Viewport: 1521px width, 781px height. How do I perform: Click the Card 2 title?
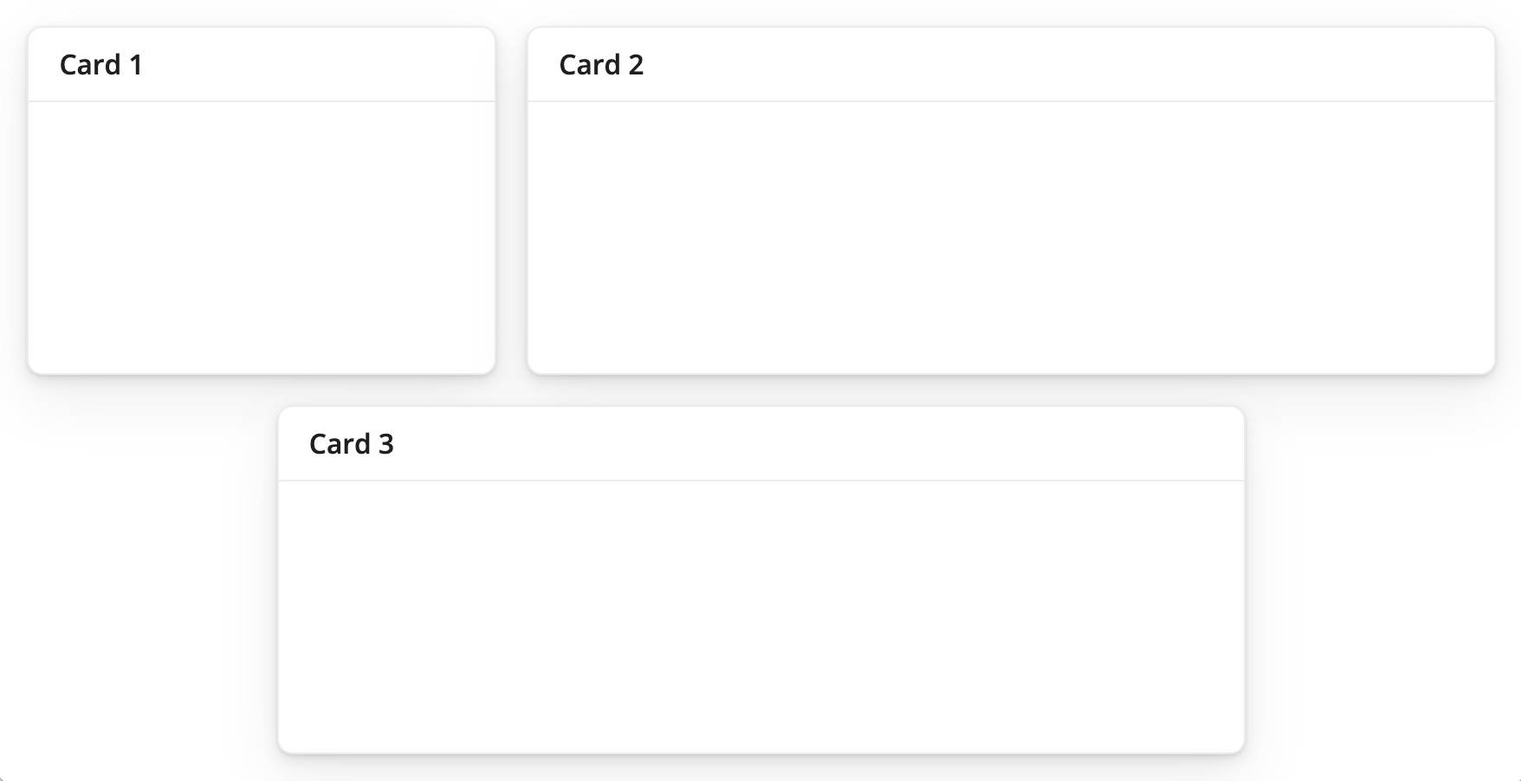601,63
